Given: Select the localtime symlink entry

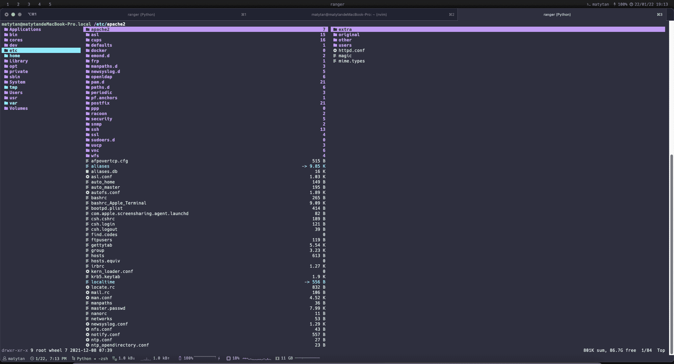Looking at the screenshot, I should click(x=103, y=282).
